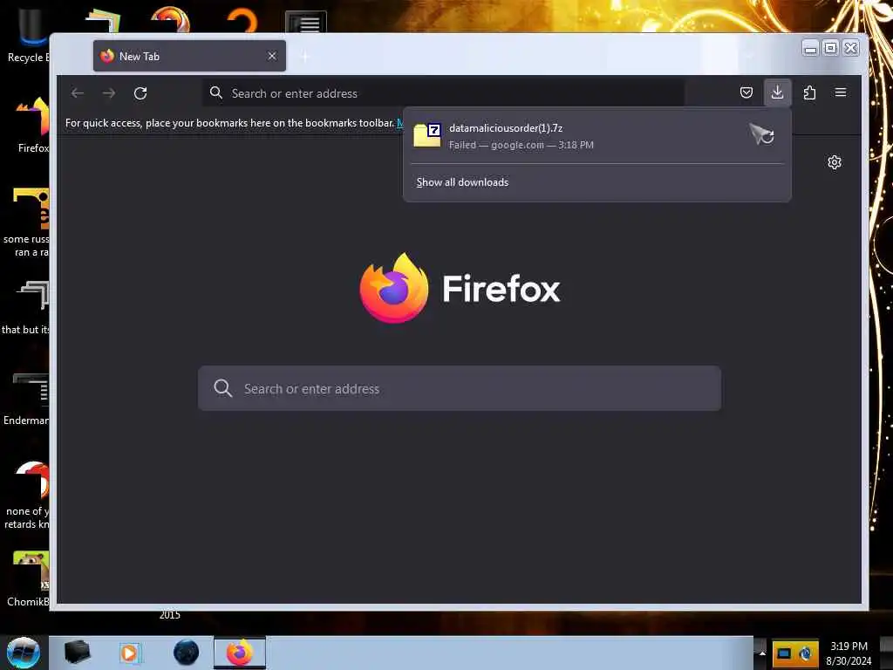Select the Firefox desktop shortcut

tap(32, 126)
